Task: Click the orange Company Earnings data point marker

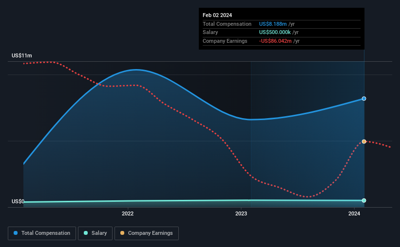Action: [364, 141]
